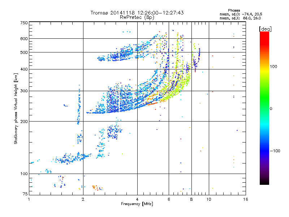Click the x-axis tick label "8"
Screen dimensions: 289x217
191,199
